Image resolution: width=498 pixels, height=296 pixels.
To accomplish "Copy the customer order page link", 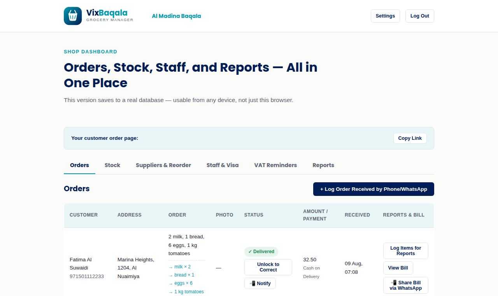I will coord(410,138).
